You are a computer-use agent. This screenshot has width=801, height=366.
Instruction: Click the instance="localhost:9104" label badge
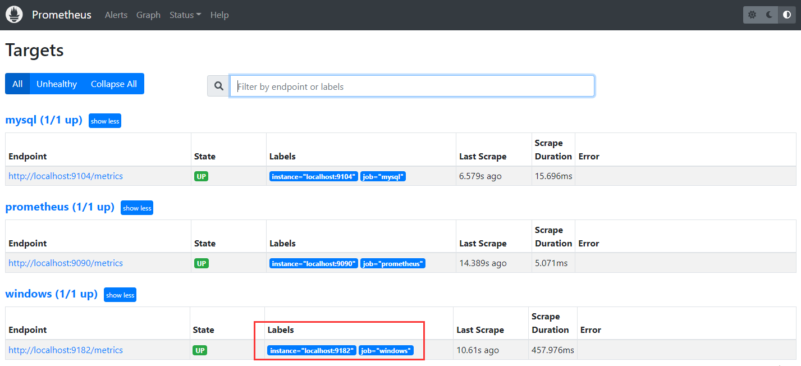[314, 177]
